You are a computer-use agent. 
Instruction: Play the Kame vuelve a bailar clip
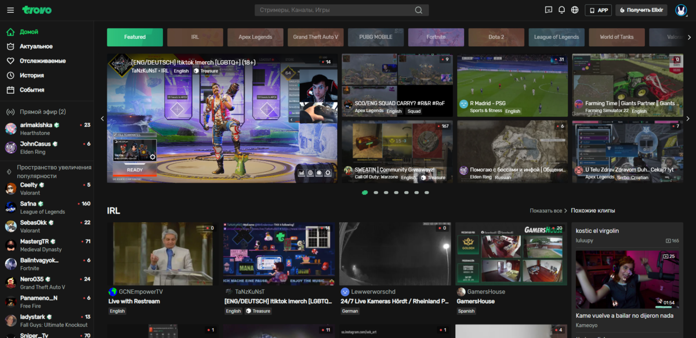(x=626, y=279)
